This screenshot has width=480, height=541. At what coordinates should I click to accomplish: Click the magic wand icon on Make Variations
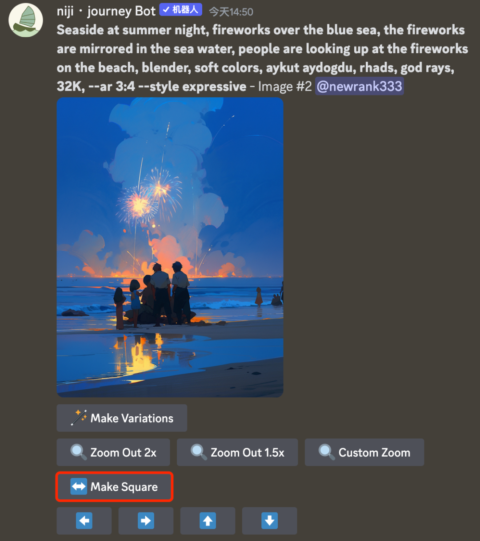point(79,418)
